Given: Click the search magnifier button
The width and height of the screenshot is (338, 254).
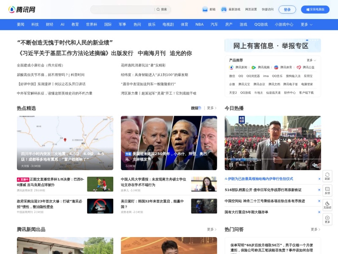Looking at the screenshot, I should click(x=162, y=9).
